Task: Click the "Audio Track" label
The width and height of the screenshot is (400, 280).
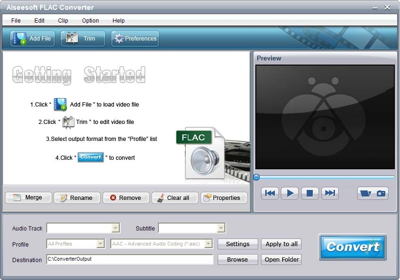Action: (x=27, y=229)
